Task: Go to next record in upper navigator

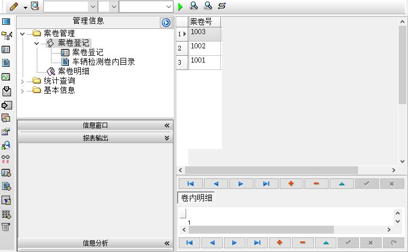Action: click(241, 184)
